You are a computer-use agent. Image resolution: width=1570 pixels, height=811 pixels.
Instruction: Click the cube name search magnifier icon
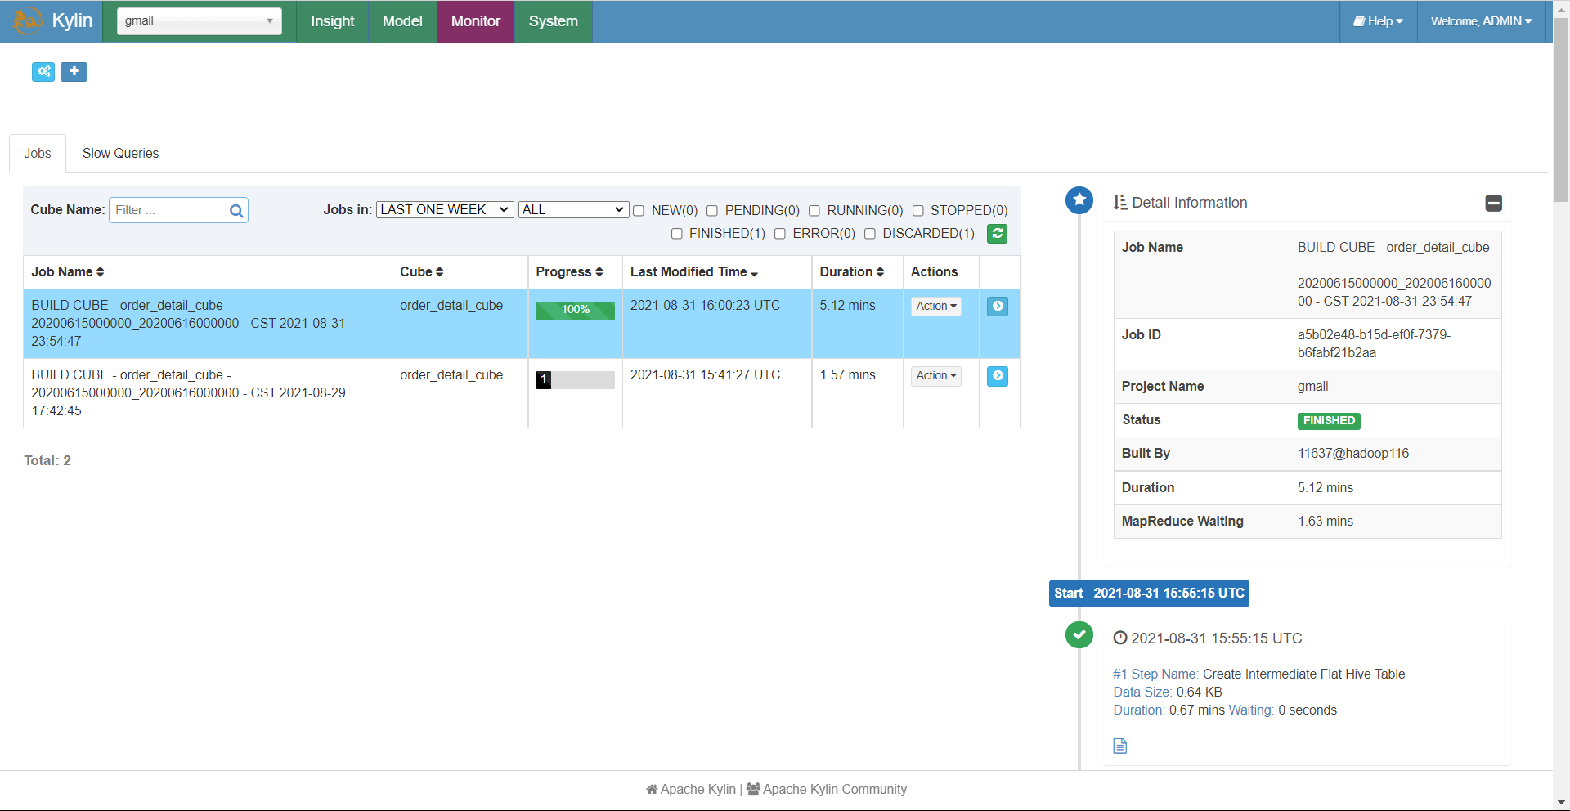tap(236, 211)
